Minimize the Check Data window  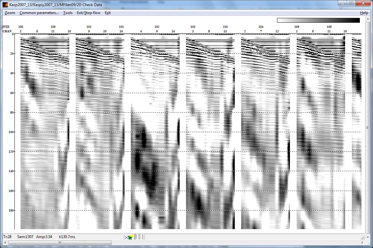point(343,4)
